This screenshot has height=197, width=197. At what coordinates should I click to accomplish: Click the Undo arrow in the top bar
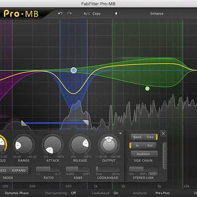60,13
